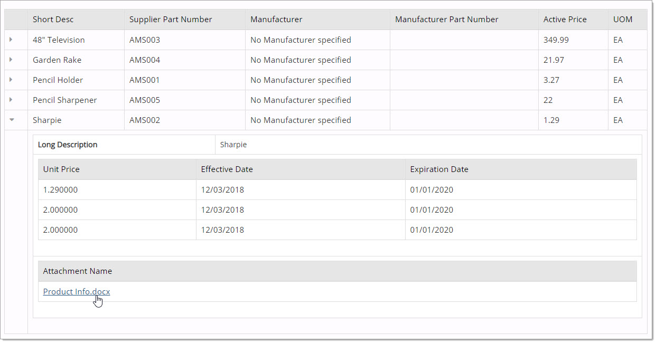Expand the Pencil Holder row arrow
This screenshot has height=343, width=656.
coord(11,80)
